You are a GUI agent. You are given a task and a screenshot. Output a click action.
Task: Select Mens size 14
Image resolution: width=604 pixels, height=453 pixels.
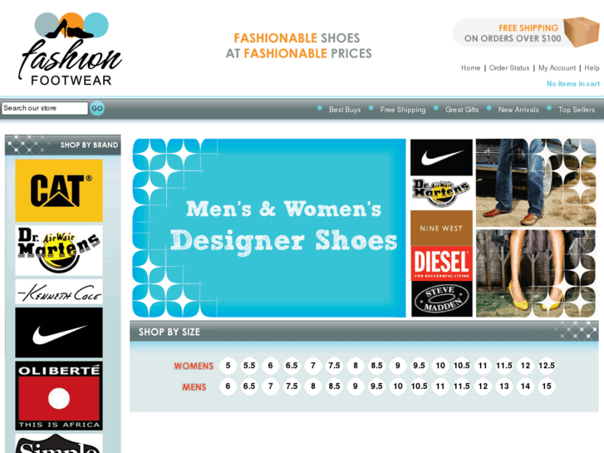[x=525, y=387]
